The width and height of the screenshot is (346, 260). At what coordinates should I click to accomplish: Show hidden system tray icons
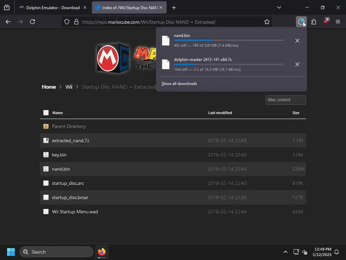pyautogui.click(x=285, y=252)
